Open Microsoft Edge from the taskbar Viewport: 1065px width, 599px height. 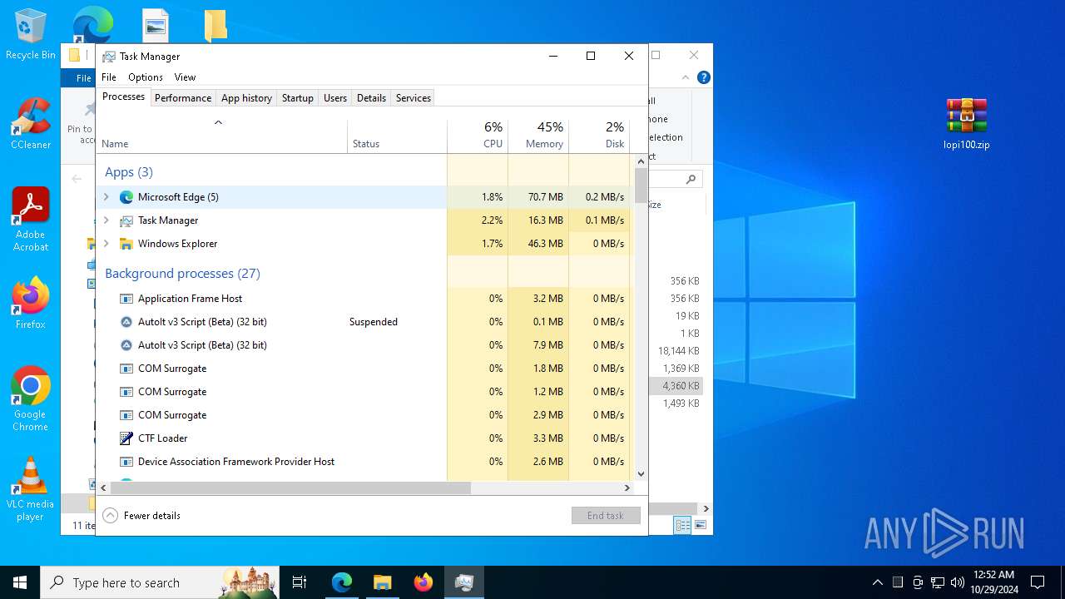pos(342,582)
